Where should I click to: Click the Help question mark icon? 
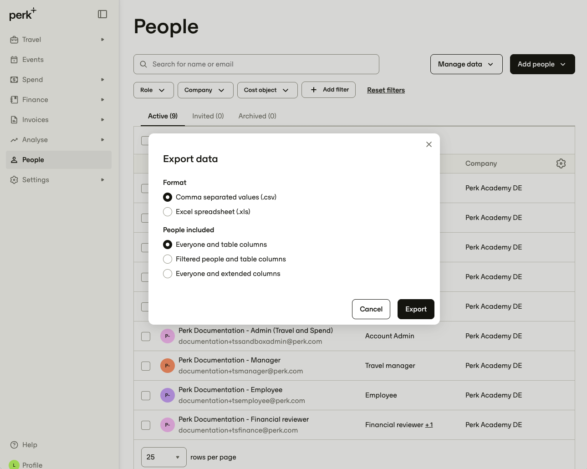tap(14, 445)
